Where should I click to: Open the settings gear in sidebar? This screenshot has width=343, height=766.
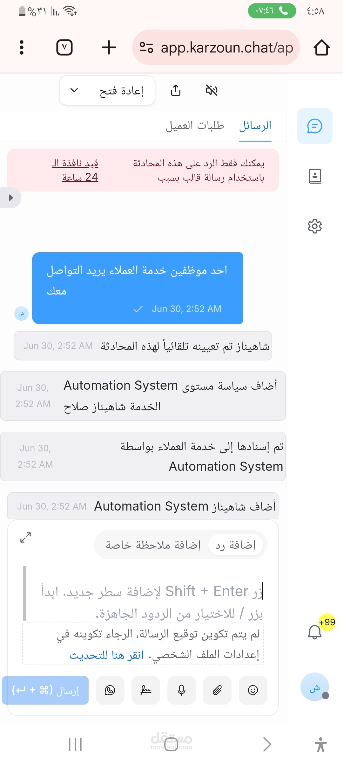point(315,226)
